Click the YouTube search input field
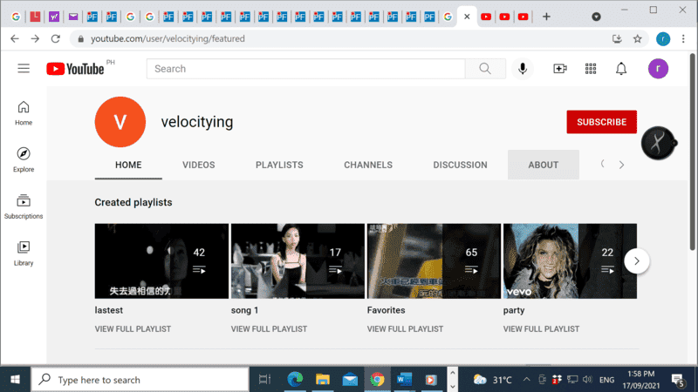698x392 pixels. point(305,69)
